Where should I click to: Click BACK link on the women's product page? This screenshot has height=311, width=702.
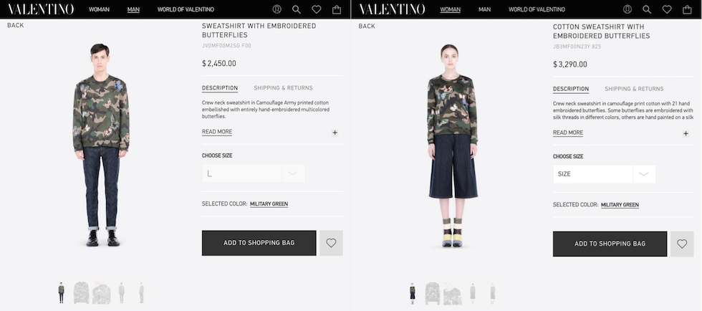pyautogui.click(x=367, y=26)
